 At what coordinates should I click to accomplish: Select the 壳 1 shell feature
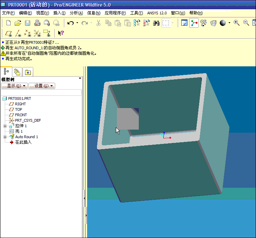coord(19,131)
